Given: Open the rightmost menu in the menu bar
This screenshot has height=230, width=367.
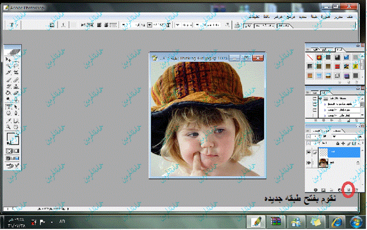Looking at the screenshot, I should click(351, 16).
